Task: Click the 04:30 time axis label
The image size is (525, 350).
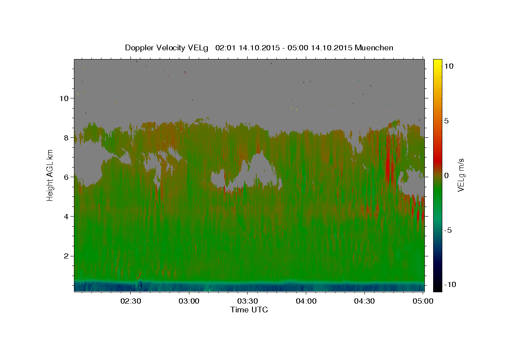Action: (x=364, y=301)
